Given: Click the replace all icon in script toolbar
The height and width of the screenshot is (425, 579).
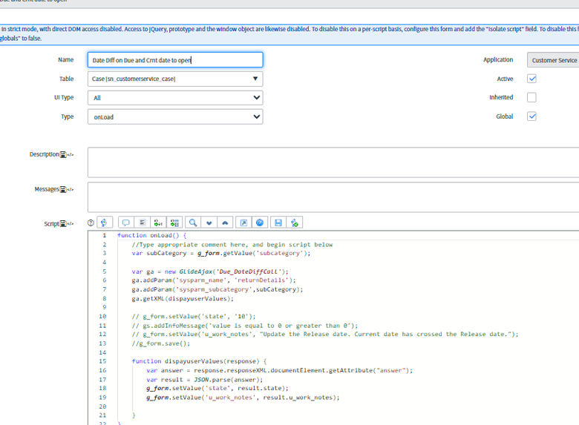Looking at the screenshot, I should tap(174, 223).
